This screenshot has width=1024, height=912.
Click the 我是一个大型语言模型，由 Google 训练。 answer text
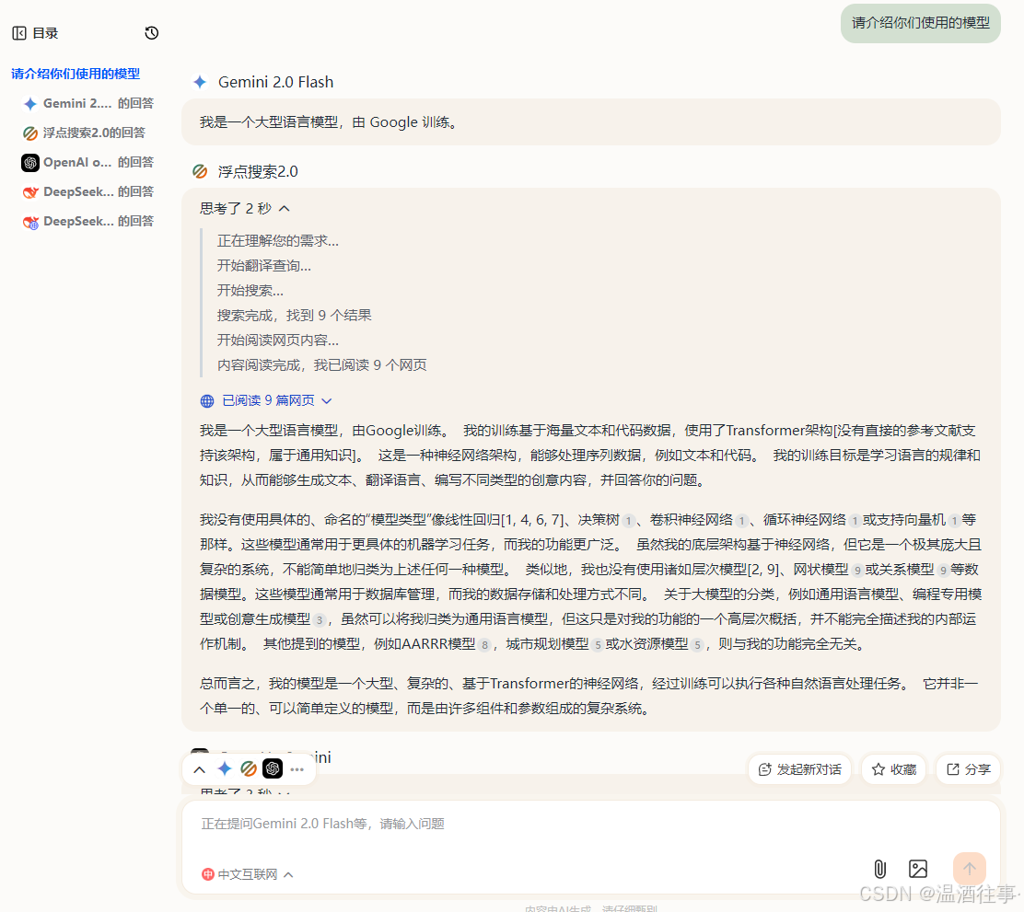point(330,122)
